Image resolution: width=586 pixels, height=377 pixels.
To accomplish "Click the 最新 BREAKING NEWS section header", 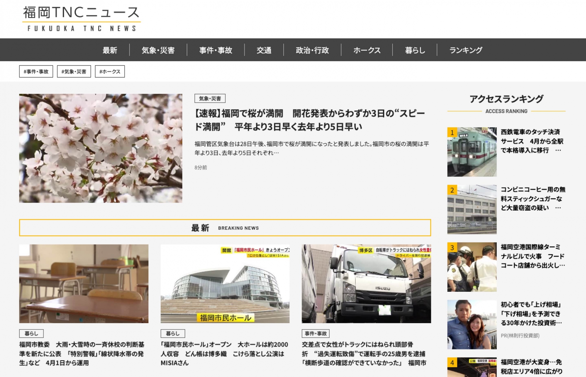I will (225, 227).
